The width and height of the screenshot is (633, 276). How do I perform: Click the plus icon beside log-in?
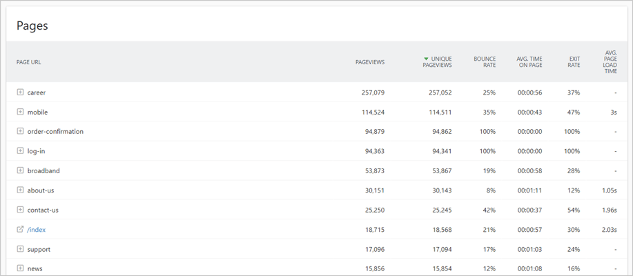pyautogui.click(x=20, y=151)
